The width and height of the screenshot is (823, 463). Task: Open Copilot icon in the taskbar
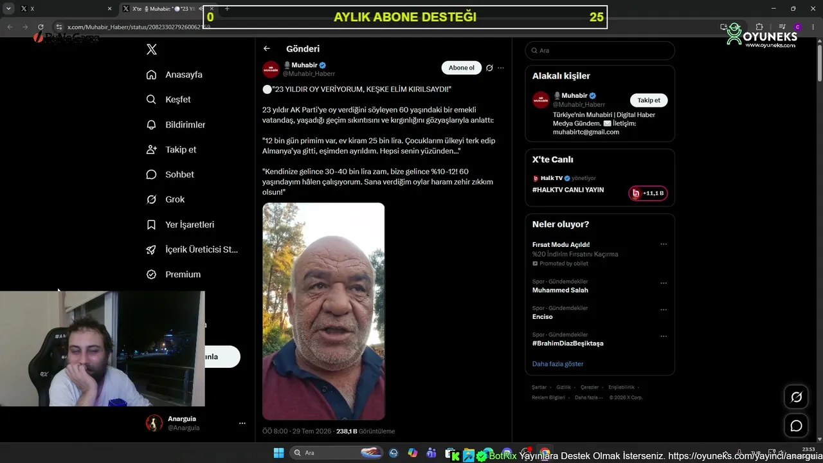click(412, 453)
